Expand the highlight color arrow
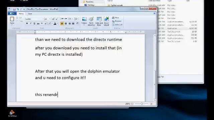 point(52,24)
